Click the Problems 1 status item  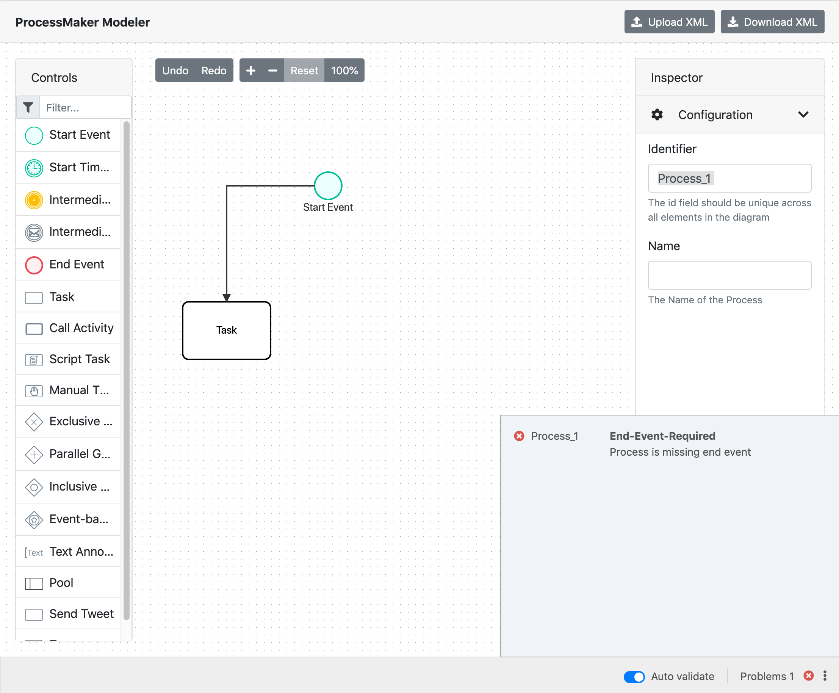coord(767,676)
